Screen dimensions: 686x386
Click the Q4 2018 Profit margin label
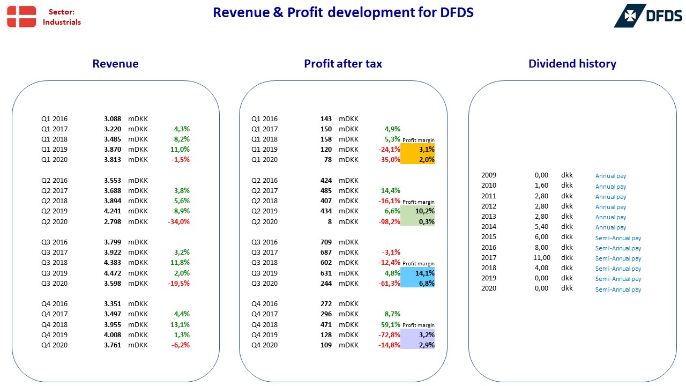[x=419, y=325]
